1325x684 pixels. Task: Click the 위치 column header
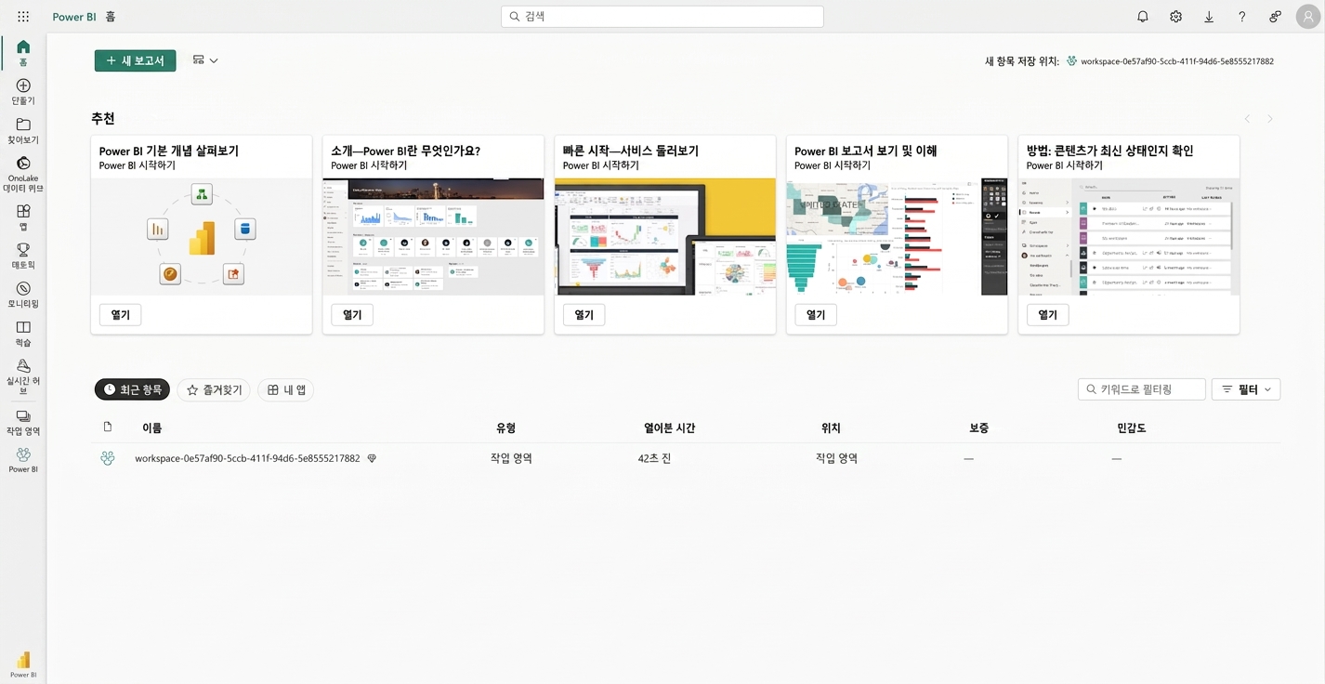pyautogui.click(x=831, y=427)
